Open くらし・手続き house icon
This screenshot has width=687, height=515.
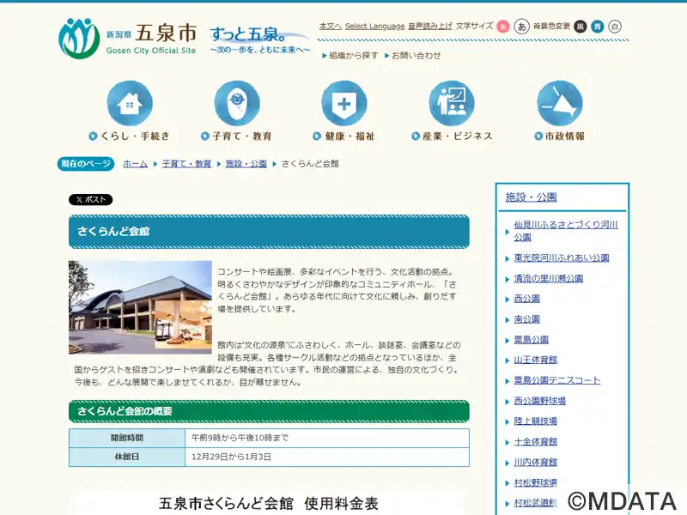[130, 103]
